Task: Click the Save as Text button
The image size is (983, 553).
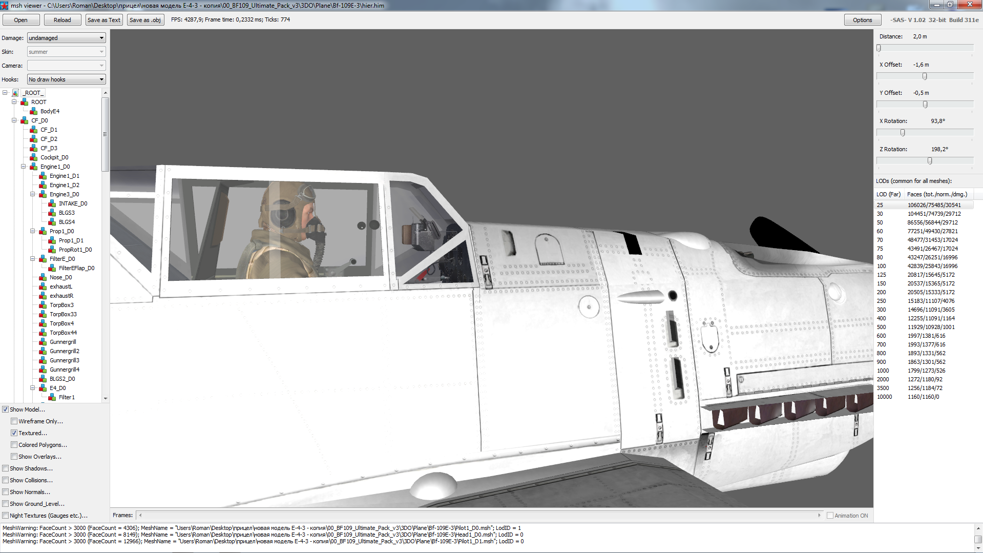Action: (104, 20)
